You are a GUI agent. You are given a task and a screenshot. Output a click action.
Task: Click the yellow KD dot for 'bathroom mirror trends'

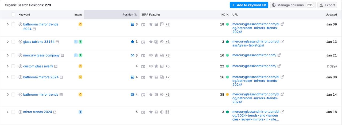[227, 95]
